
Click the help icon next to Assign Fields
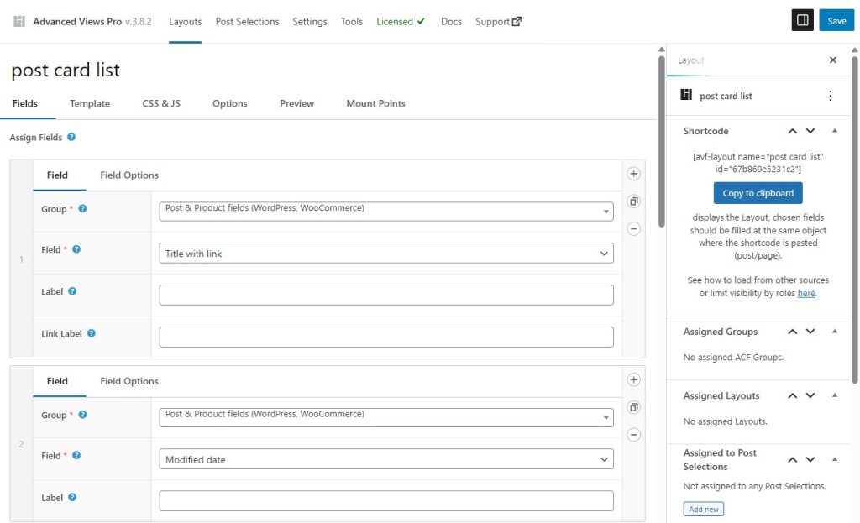pos(71,137)
